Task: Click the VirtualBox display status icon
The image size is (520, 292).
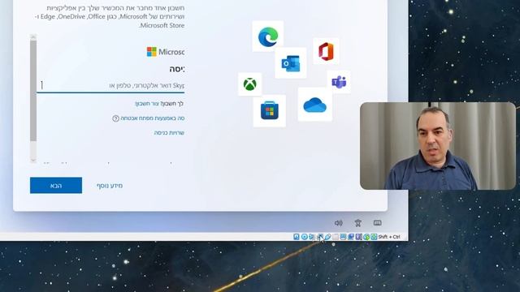Action: tap(343, 237)
